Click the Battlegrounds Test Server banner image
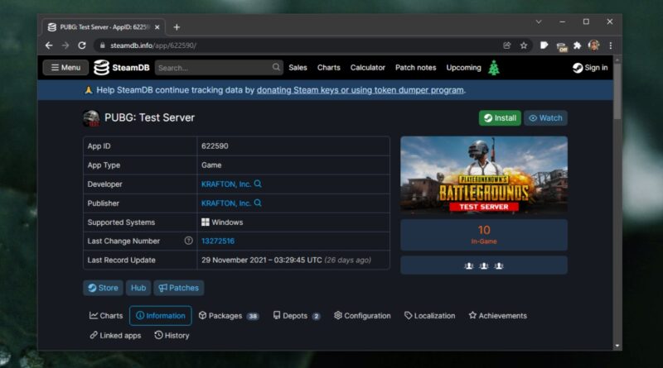The height and width of the screenshot is (368, 663). tap(484, 174)
